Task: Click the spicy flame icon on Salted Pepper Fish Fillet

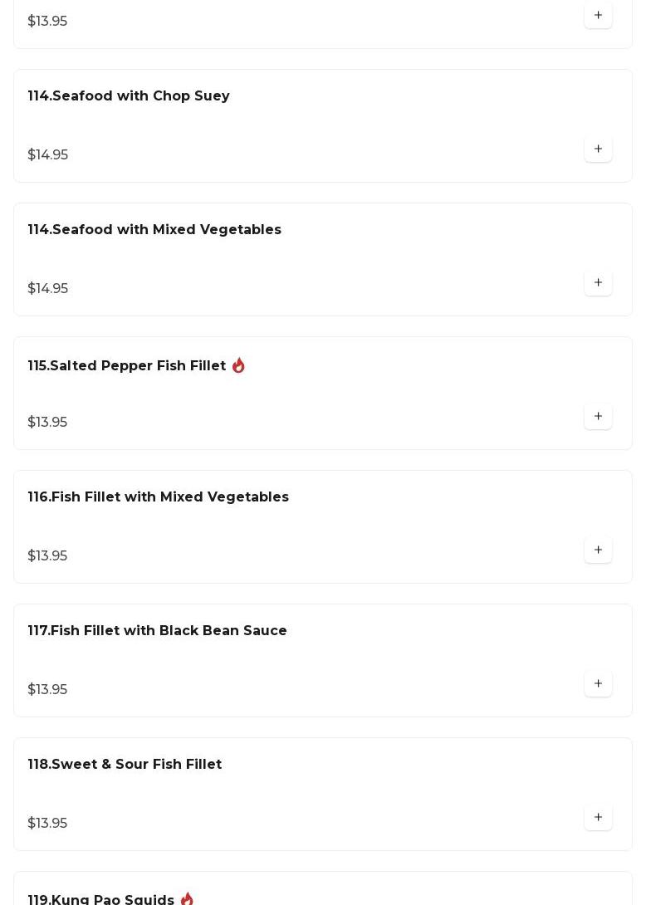Action: [x=238, y=365]
